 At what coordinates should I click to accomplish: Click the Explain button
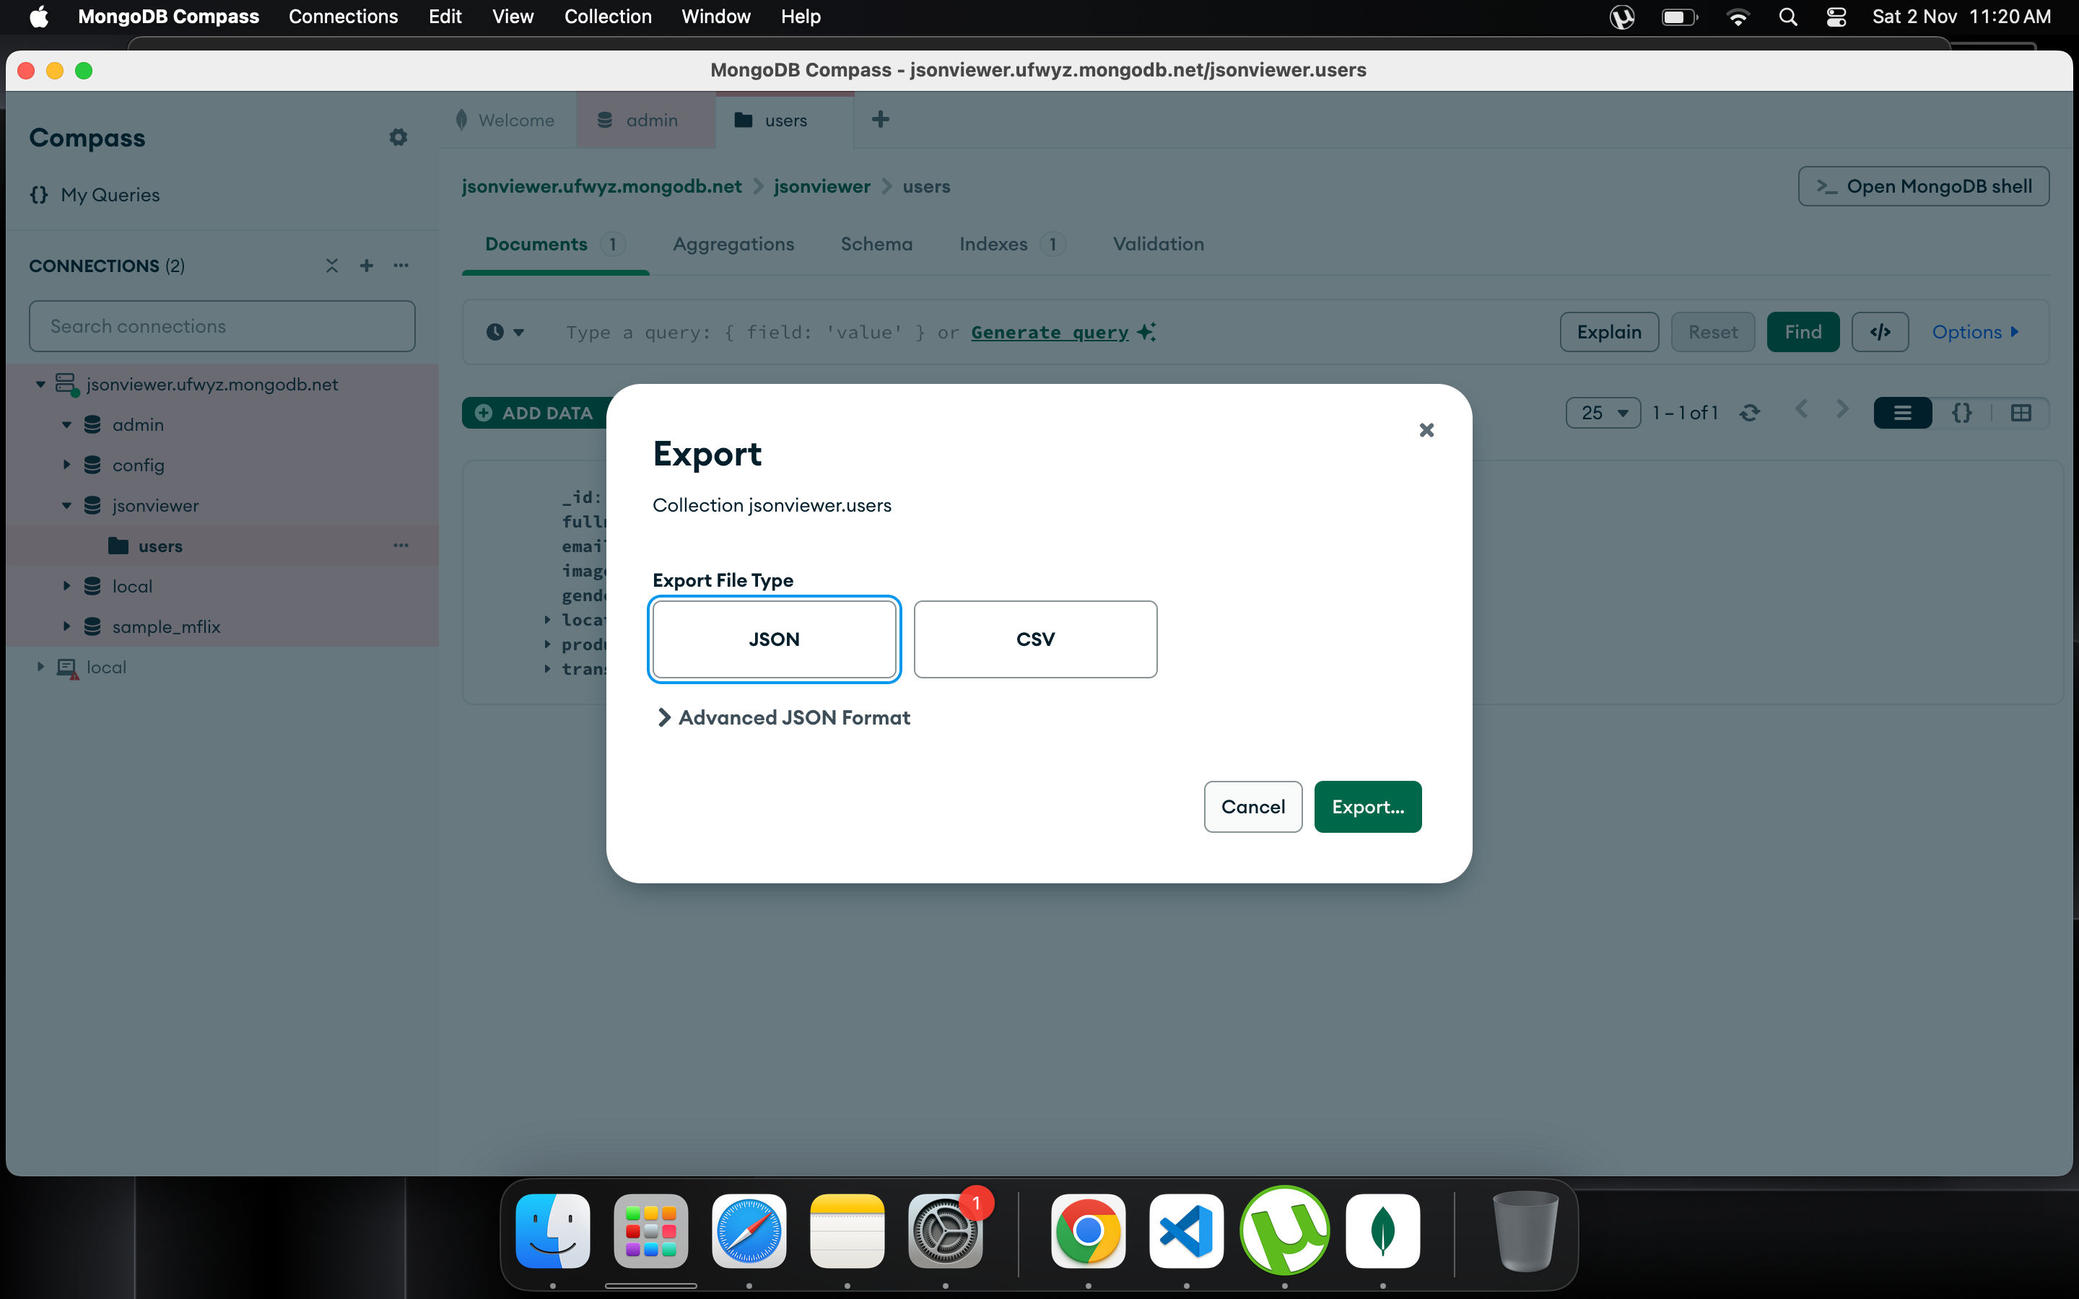[x=1609, y=332]
